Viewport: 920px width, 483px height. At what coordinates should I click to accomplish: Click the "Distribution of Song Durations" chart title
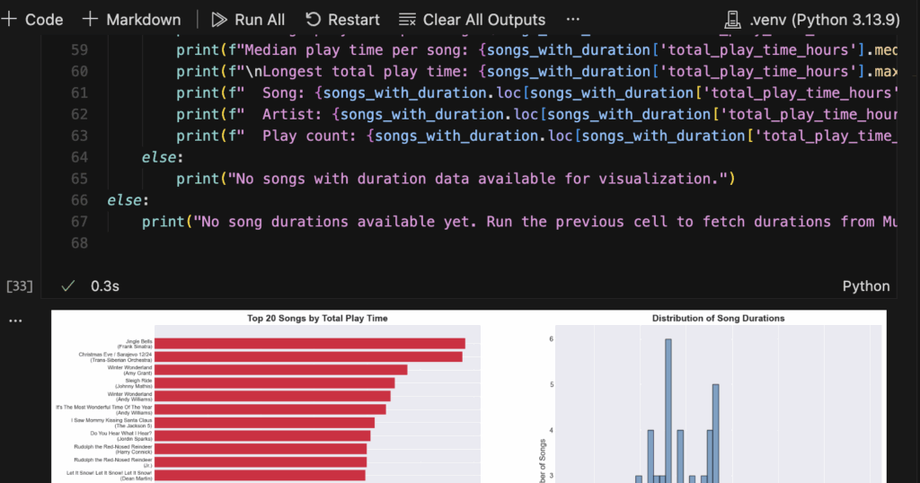718,319
